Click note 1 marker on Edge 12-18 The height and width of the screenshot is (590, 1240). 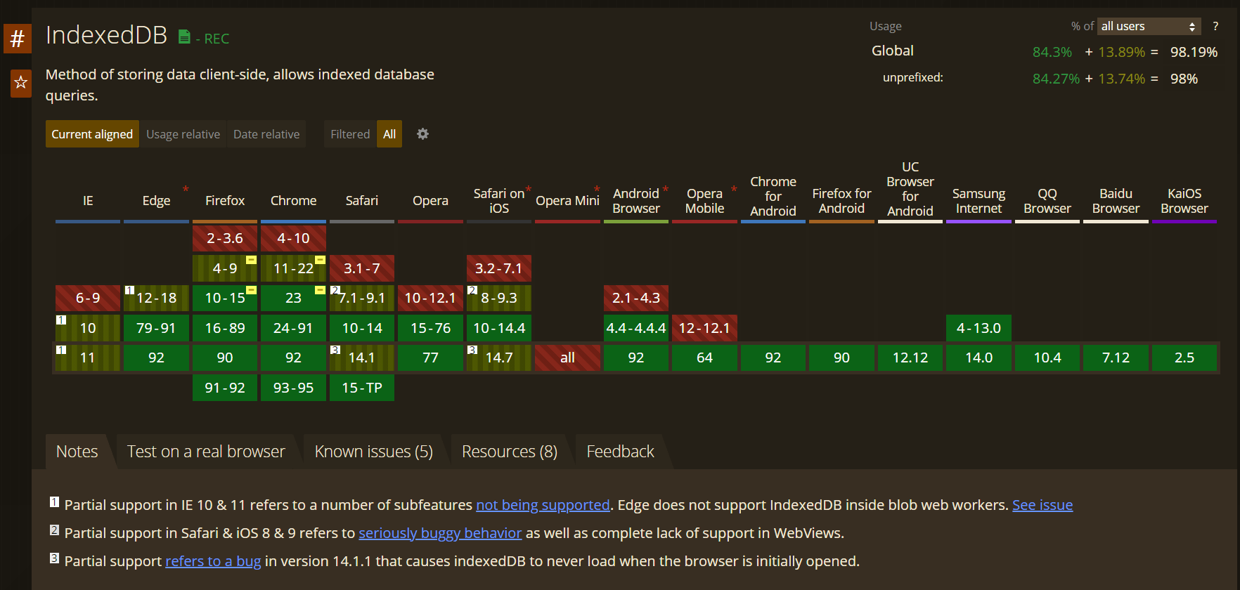(129, 289)
